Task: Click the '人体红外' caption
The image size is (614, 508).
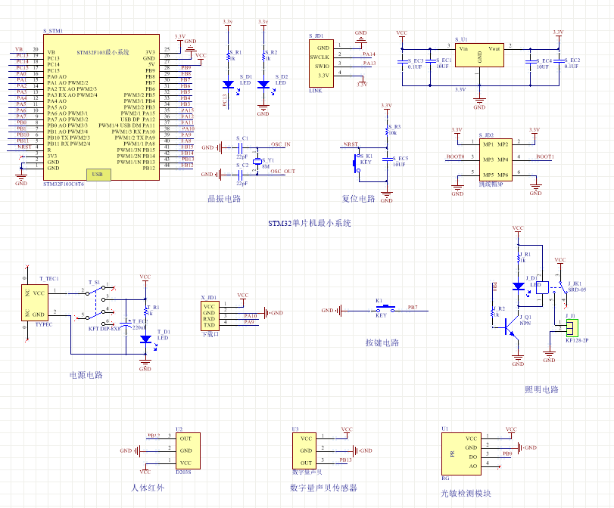Action: 147,488
